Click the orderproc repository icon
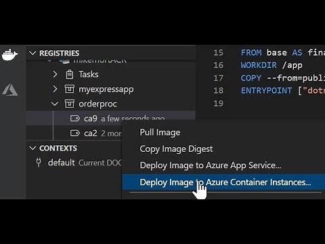 point(69,104)
